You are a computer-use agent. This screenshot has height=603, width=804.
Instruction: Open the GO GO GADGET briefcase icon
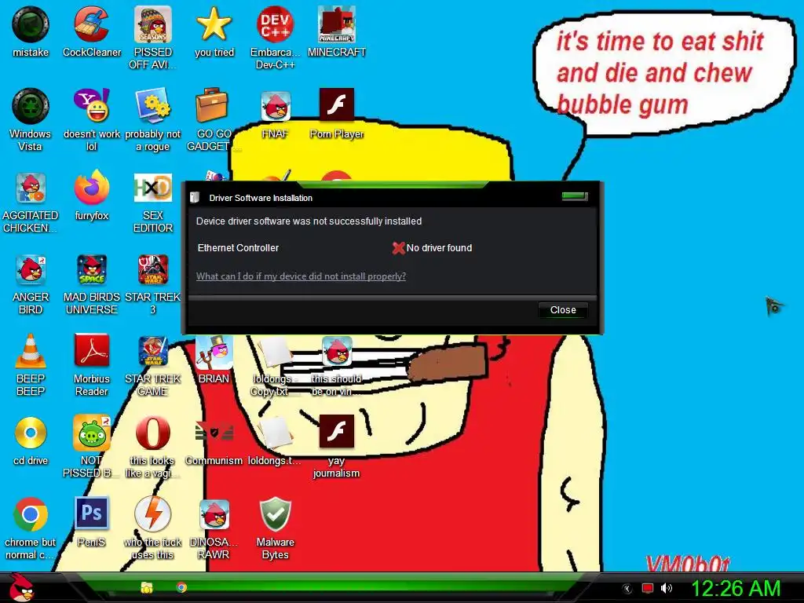tap(212, 107)
